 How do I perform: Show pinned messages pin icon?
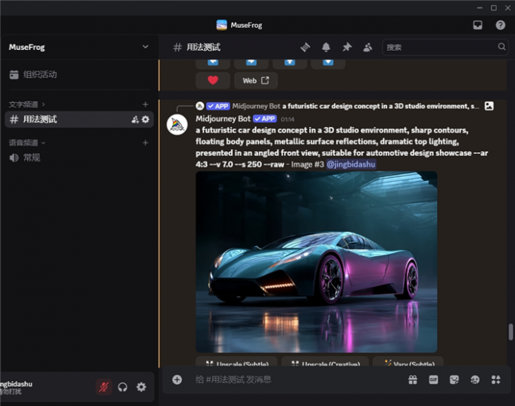pyautogui.click(x=347, y=47)
